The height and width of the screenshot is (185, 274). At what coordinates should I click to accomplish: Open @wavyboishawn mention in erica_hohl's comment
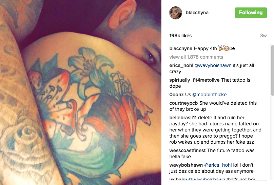coord(213,65)
